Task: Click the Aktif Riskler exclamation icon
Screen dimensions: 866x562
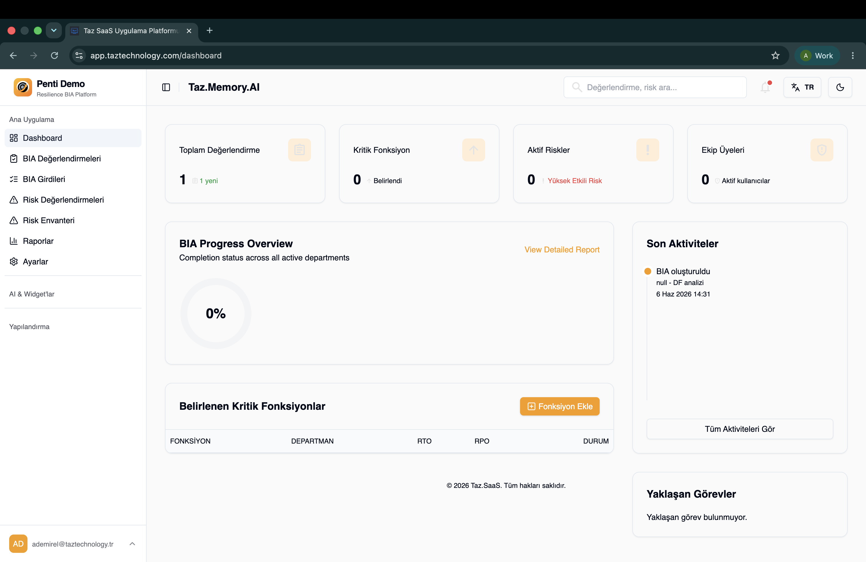Action: point(648,150)
